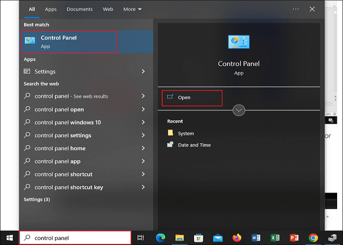
Task: Expand the Settings app result arrow
Action: (143, 72)
